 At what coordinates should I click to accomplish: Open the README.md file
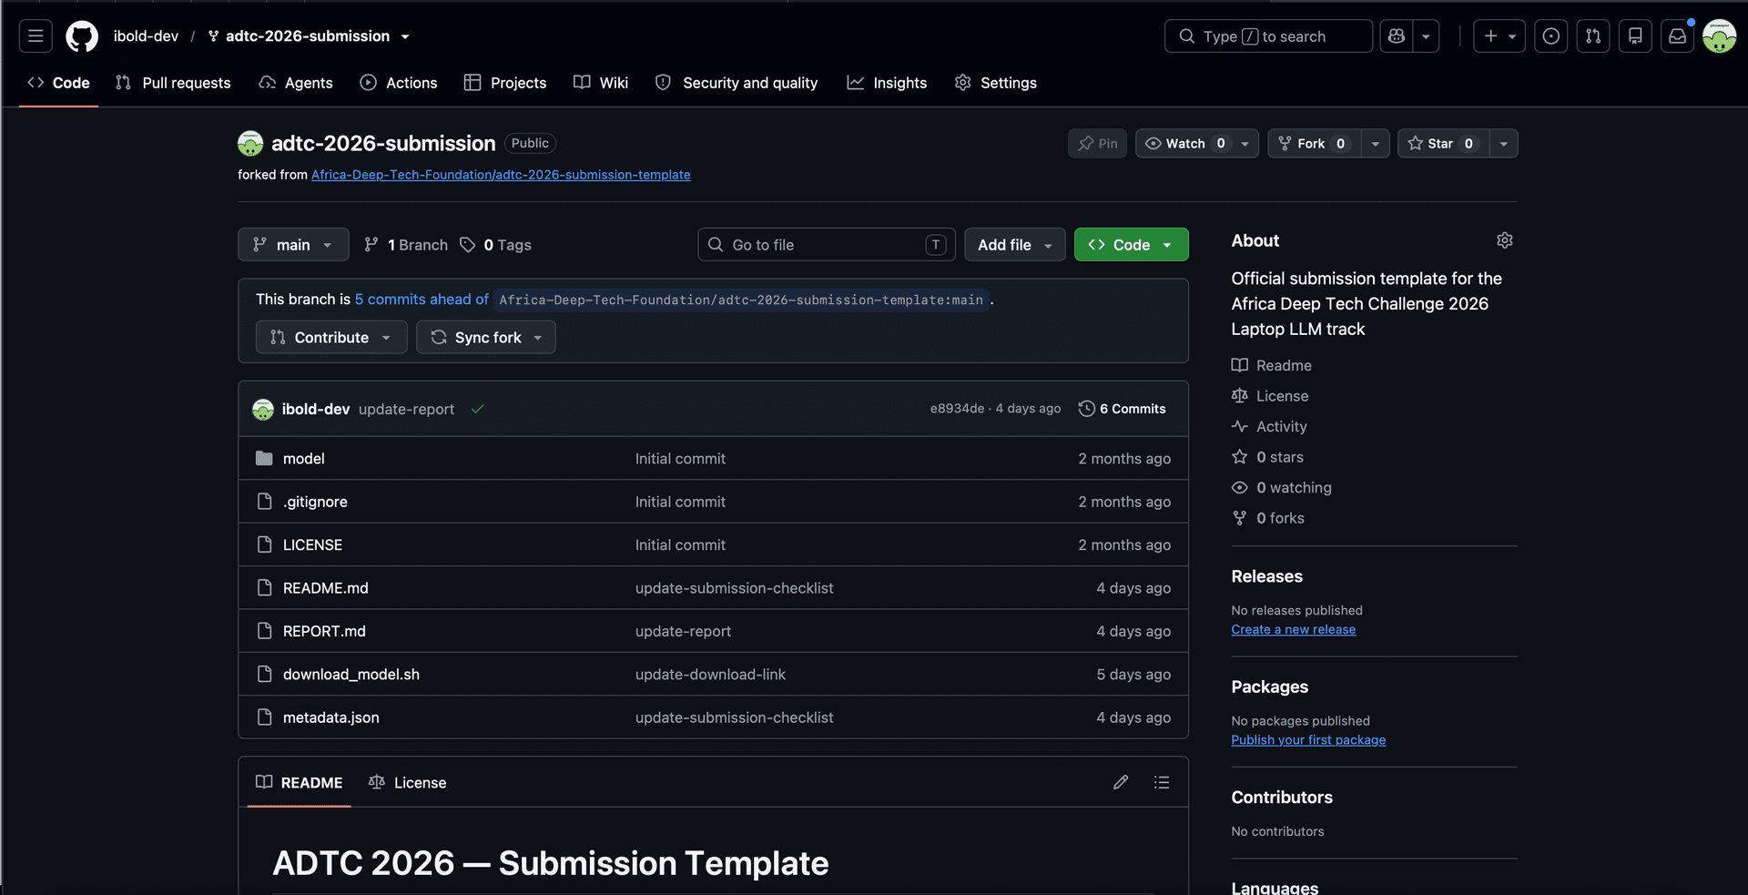click(x=326, y=587)
